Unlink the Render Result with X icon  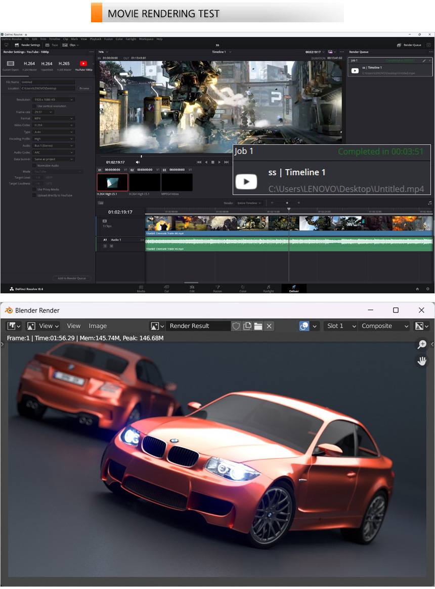tap(269, 326)
